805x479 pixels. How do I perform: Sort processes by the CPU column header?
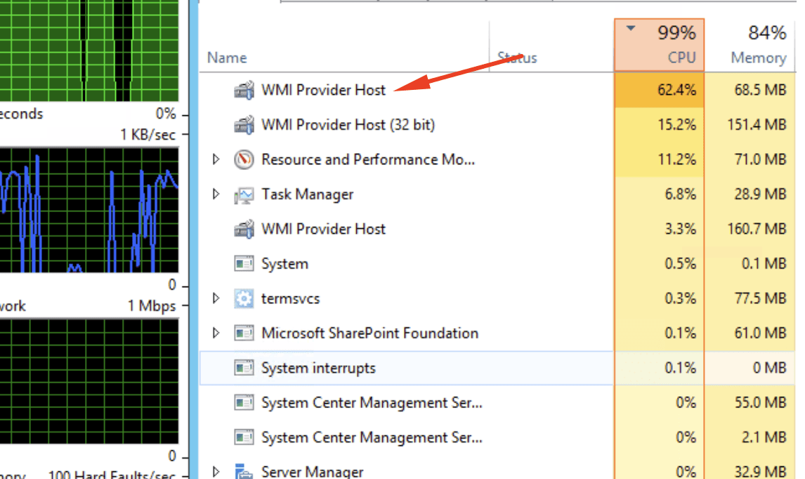point(659,45)
